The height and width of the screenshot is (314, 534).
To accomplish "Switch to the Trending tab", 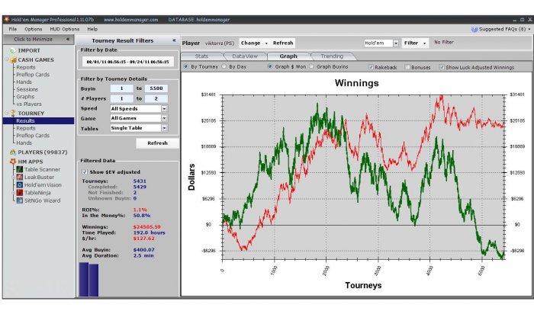I will click(332, 56).
